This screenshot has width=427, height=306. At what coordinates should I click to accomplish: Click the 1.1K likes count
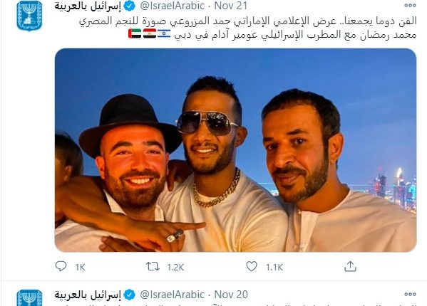pyautogui.click(x=274, y=268)
